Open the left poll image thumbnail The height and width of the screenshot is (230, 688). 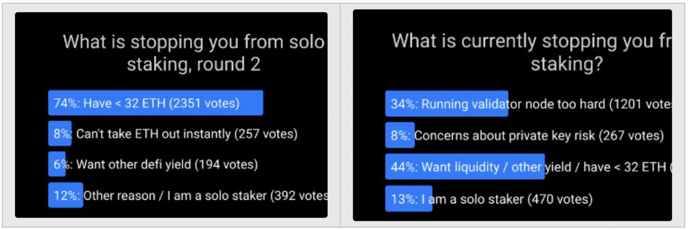(171, 115)
